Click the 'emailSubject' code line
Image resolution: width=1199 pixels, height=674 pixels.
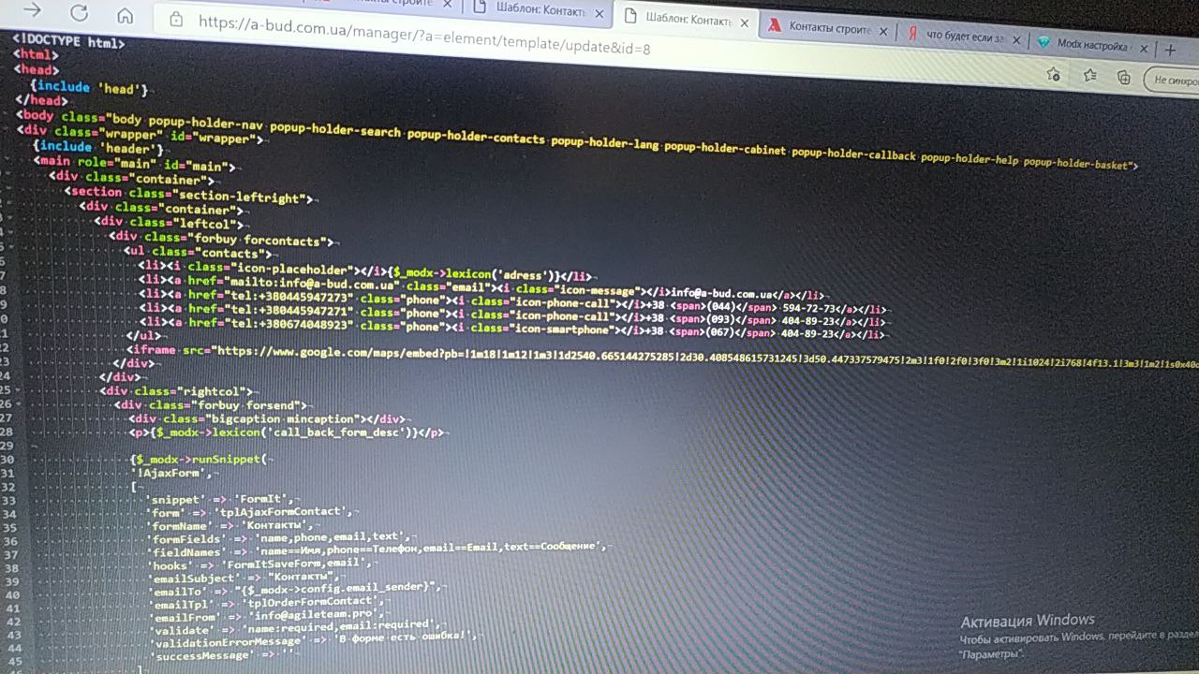244,579
